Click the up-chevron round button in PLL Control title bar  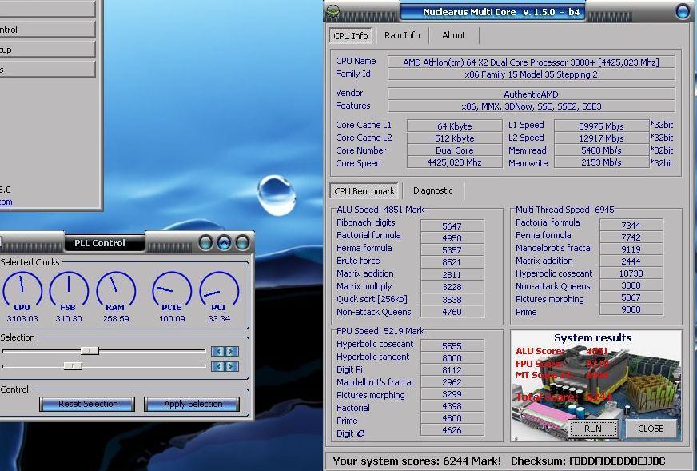point(224,242)
